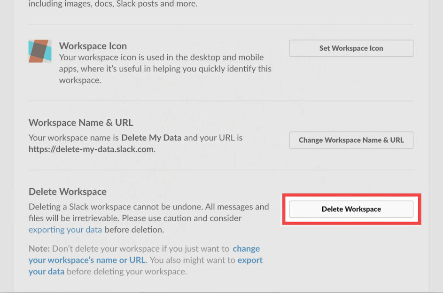The image size is (443, 293).
Task: Click the 'Delete Workspace' section heading
Action: tap(68, 192)
